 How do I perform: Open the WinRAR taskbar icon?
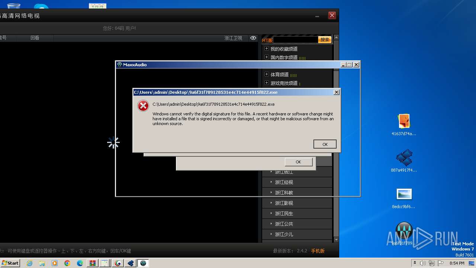pyautogui.click(x=93, y=263)
